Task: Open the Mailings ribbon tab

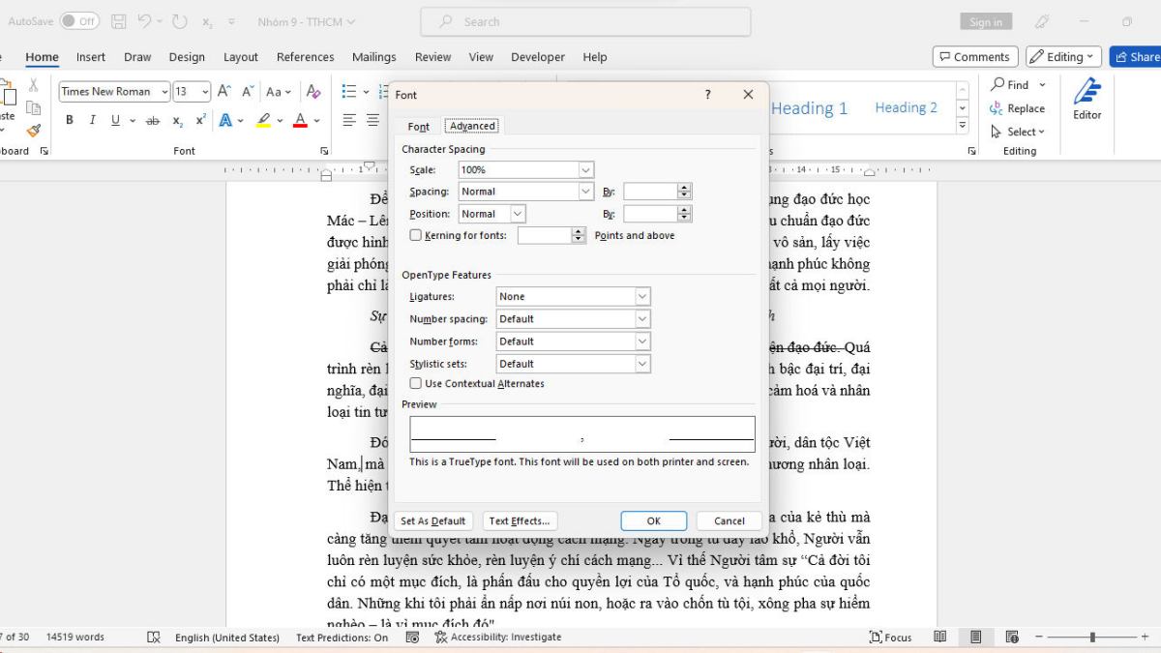Action: pyautogui.click(x=374, y=57)
